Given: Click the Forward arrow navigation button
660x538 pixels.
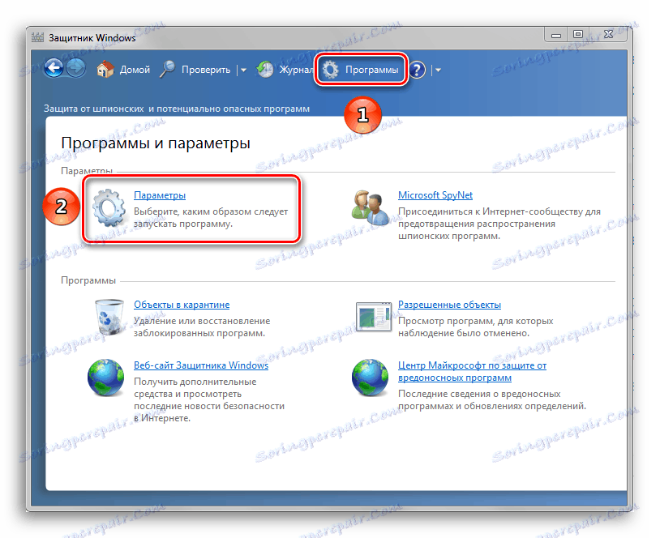Looking at the screenshot, I should point(75,68).
